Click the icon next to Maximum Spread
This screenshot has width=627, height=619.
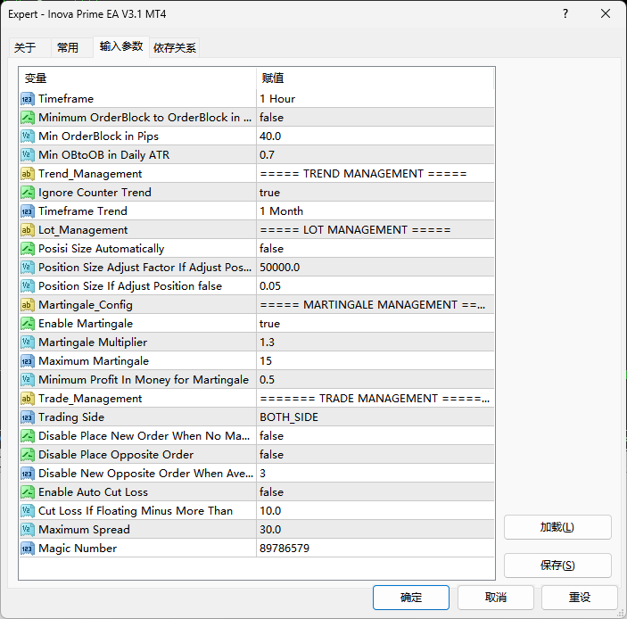[28, 530]
